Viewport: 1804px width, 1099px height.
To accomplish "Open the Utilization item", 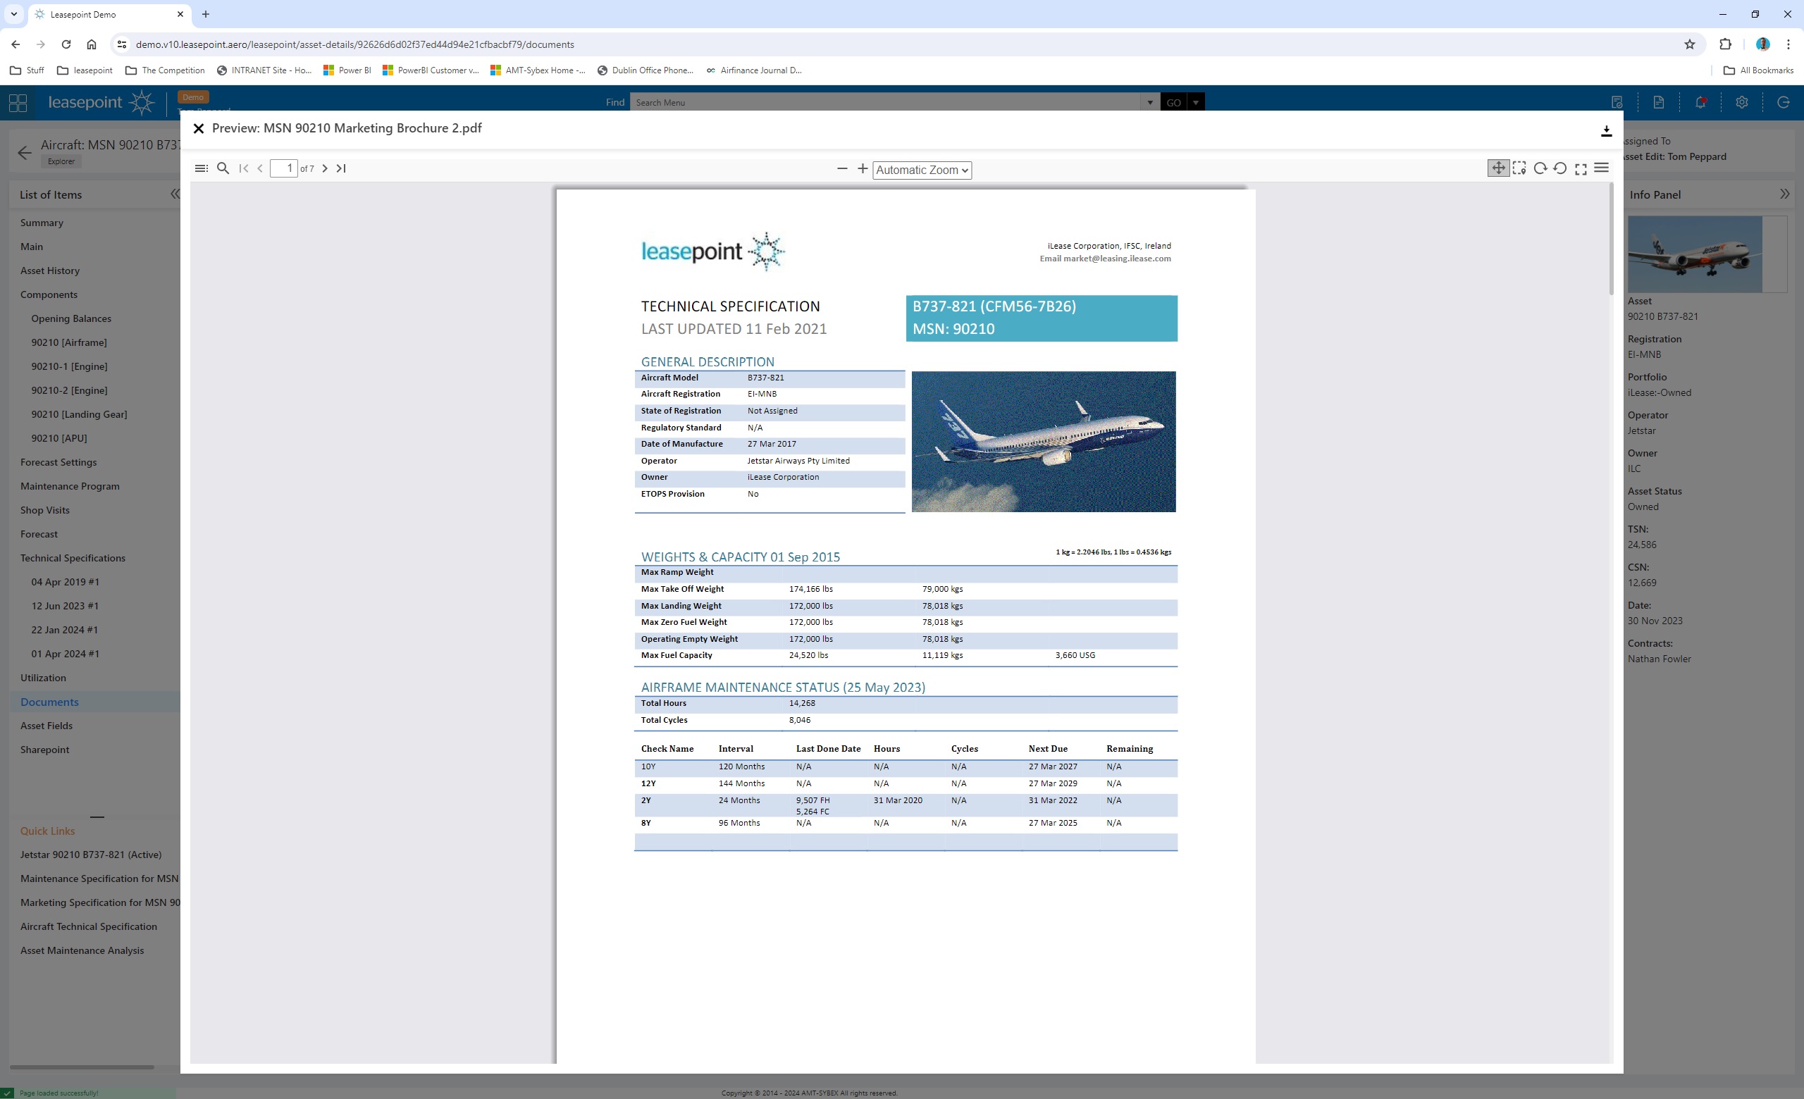I will tap(43, 678).
